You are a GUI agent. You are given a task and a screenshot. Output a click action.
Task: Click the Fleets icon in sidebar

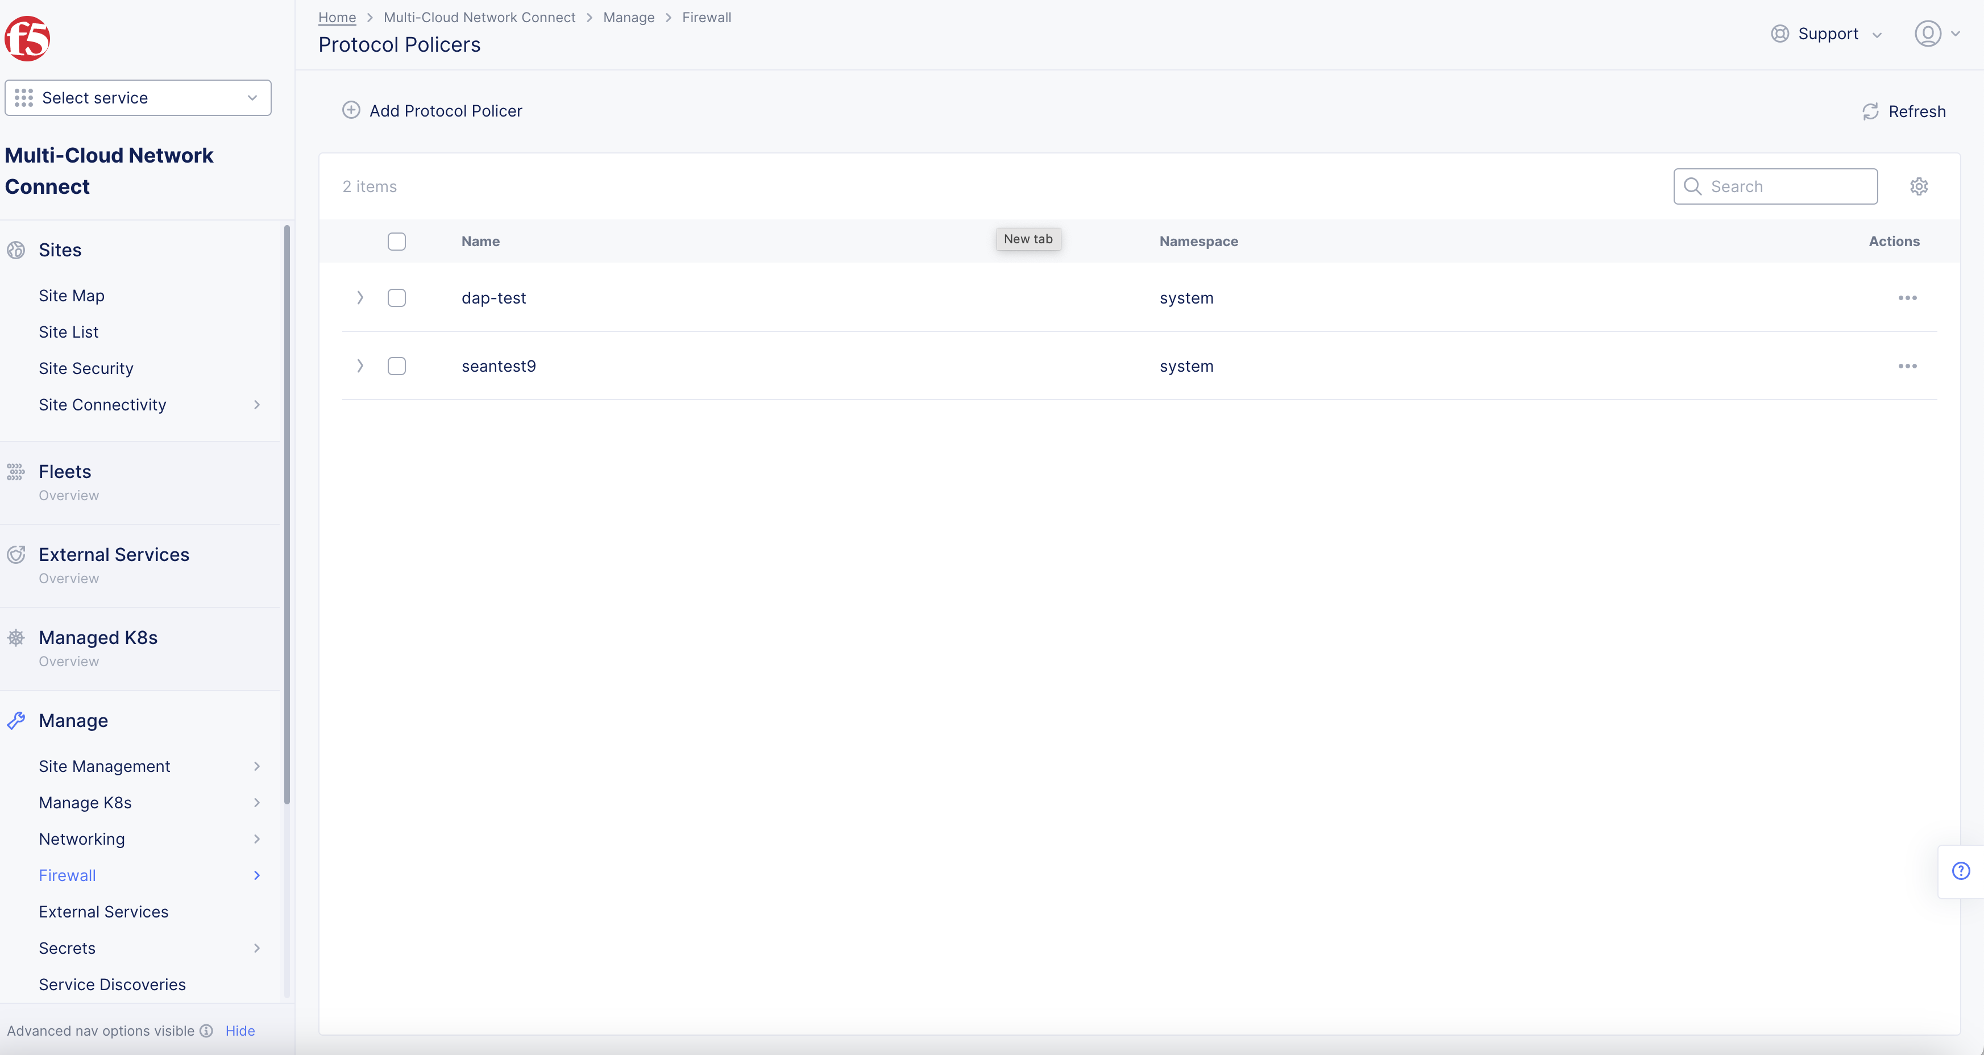[16, 471]
